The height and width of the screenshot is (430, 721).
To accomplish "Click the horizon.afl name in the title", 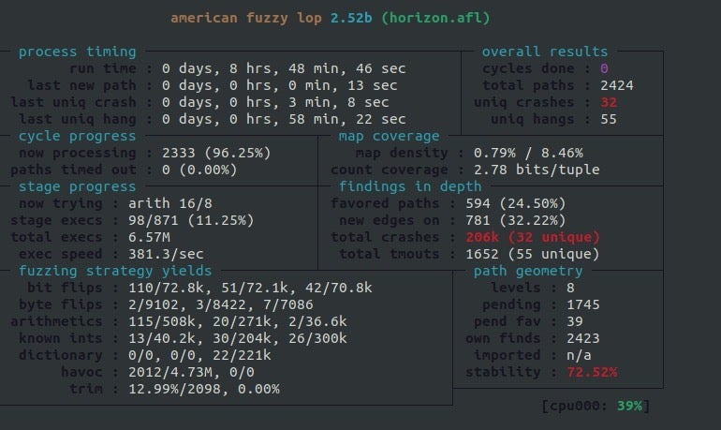I will pyautogui.click(x=434, y=18).
